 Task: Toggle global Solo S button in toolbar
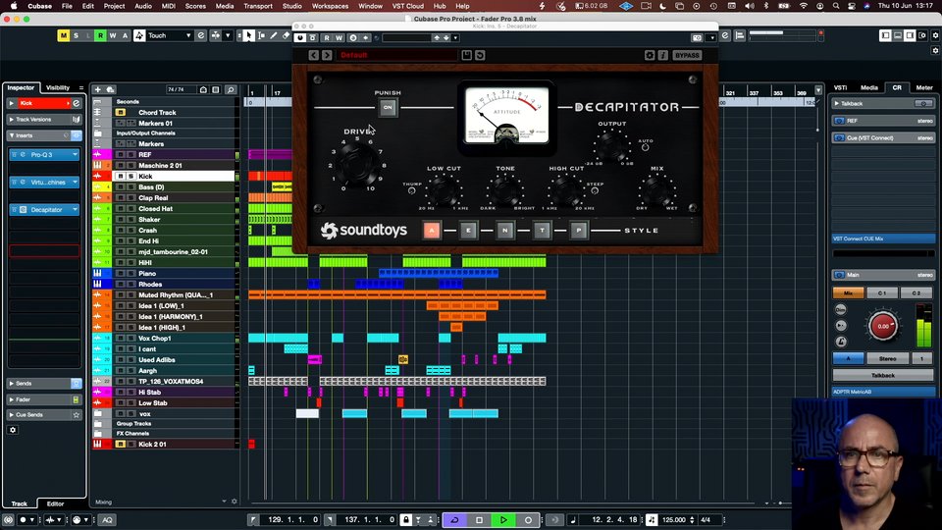(x=76, y=36)
